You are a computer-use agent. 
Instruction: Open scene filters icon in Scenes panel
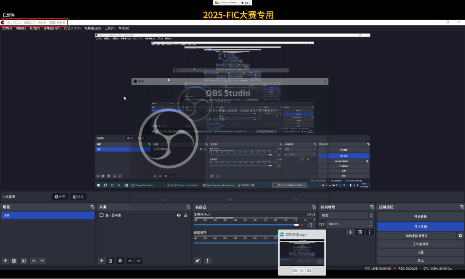coord(24,261)
